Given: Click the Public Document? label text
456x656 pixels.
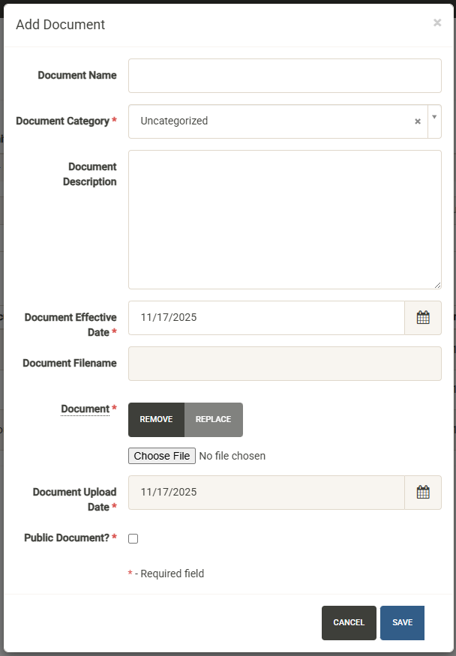Looking at the screenshot, I should click(x=67, y=538).
